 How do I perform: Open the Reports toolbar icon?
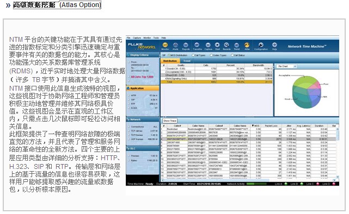186,45
